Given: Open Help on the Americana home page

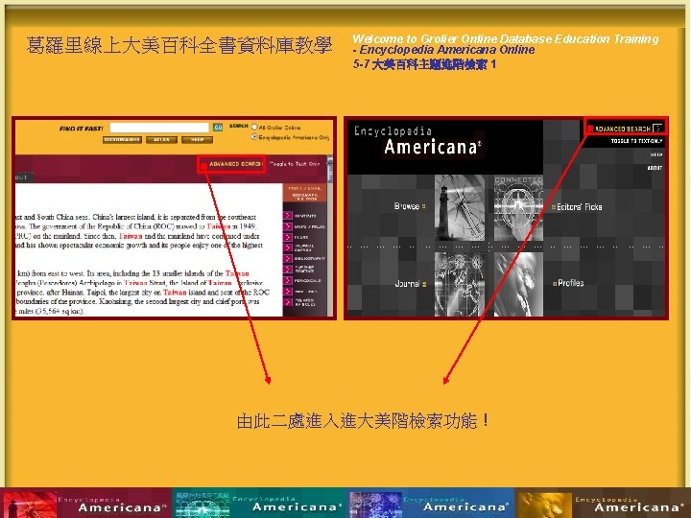Looking at the screenshot, I should (656, 154).
